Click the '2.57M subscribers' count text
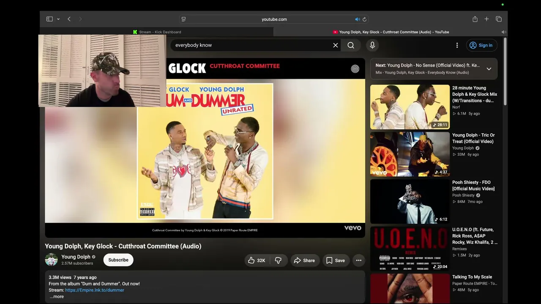The image size is (541, 304). [77, 263]
